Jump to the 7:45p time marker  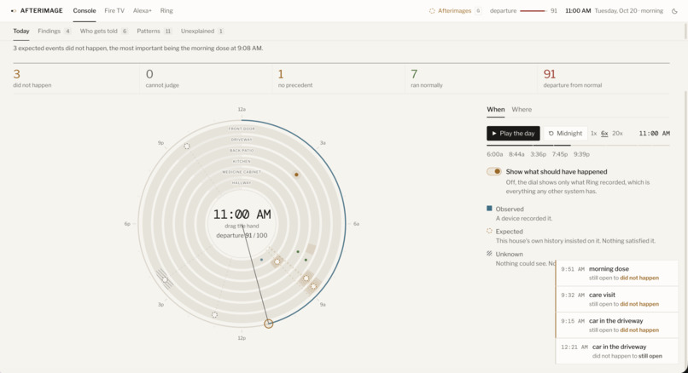559,154
